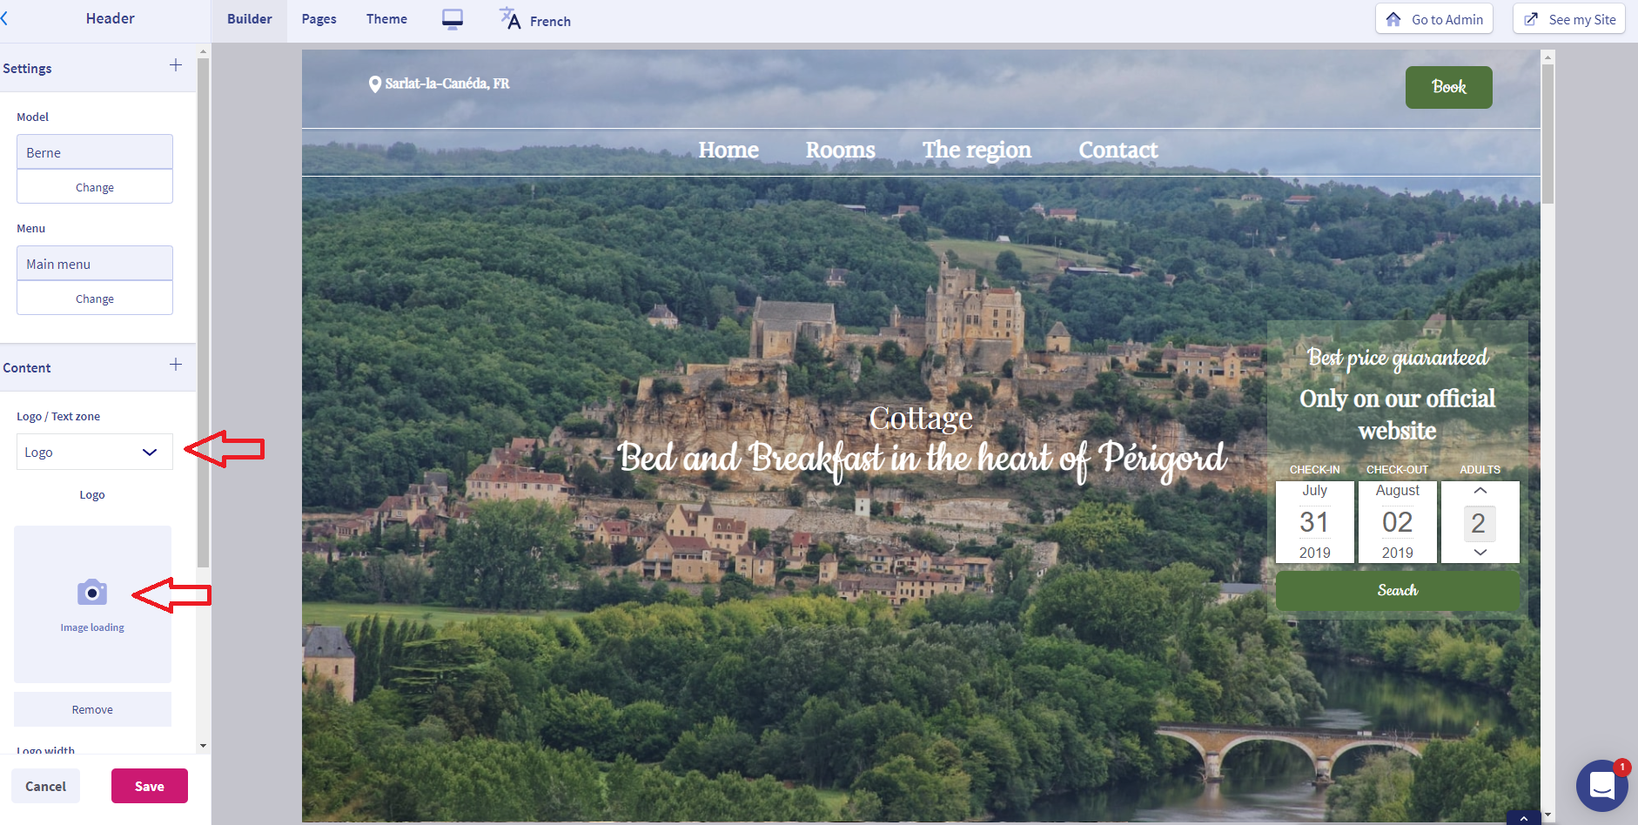
Task: Click the Best price guaranteed text
Action: (x=1398, y=358)
